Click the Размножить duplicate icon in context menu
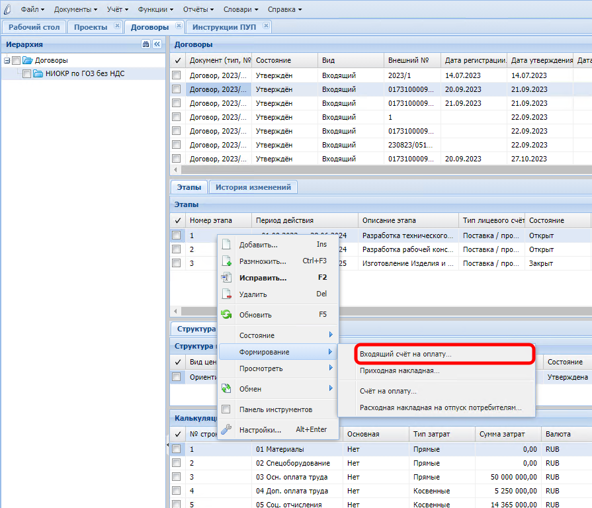This screenshot has width=592, height=508. (x=226, y=261)
